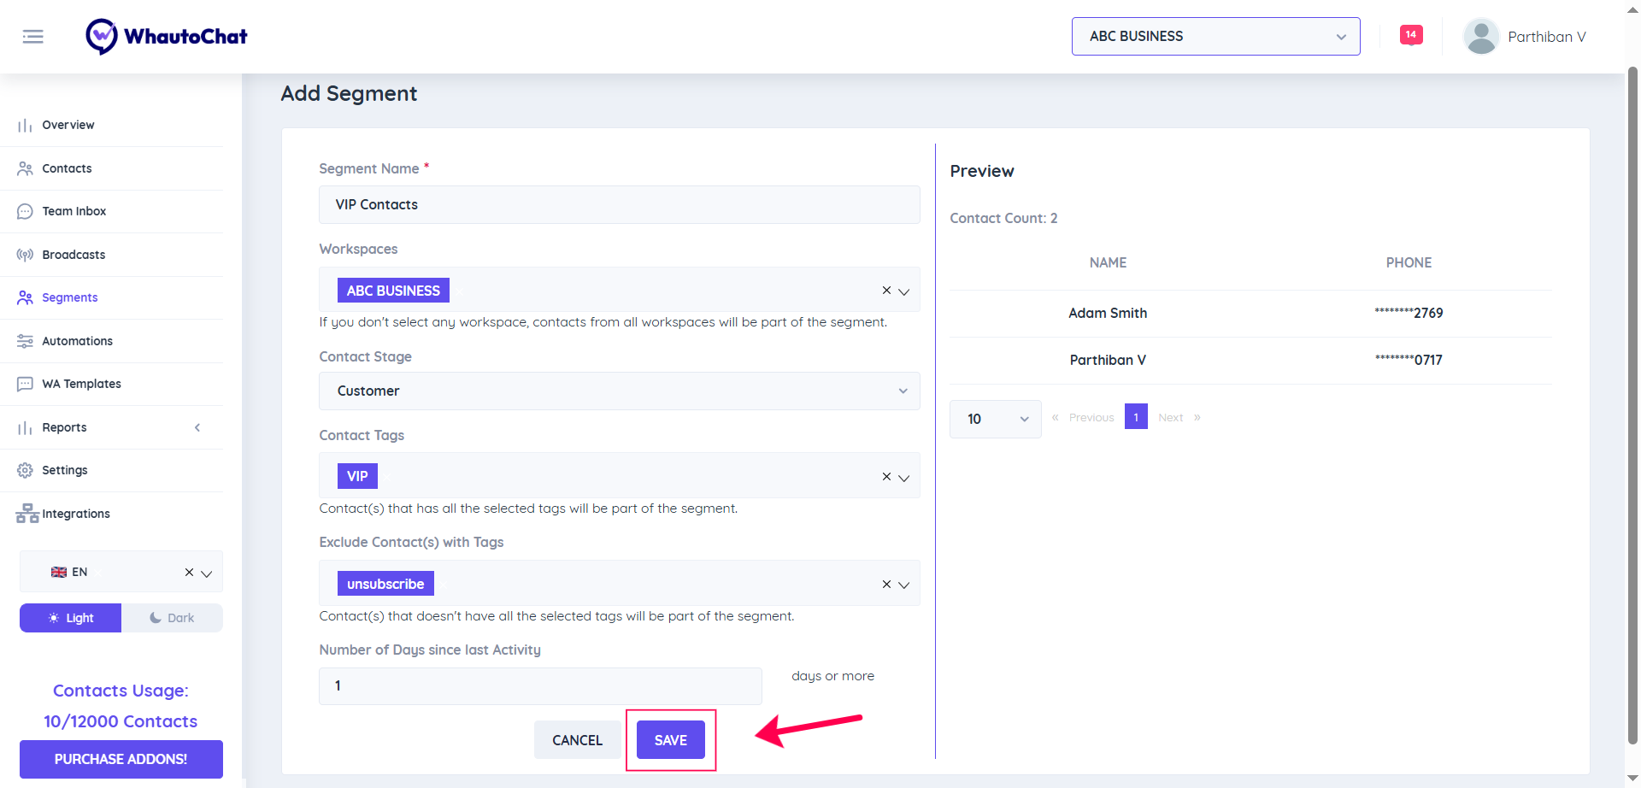Viewport: 1641px width, 788px height.
Task: Click the hamburger menu icon
Action: pos(32,37)
